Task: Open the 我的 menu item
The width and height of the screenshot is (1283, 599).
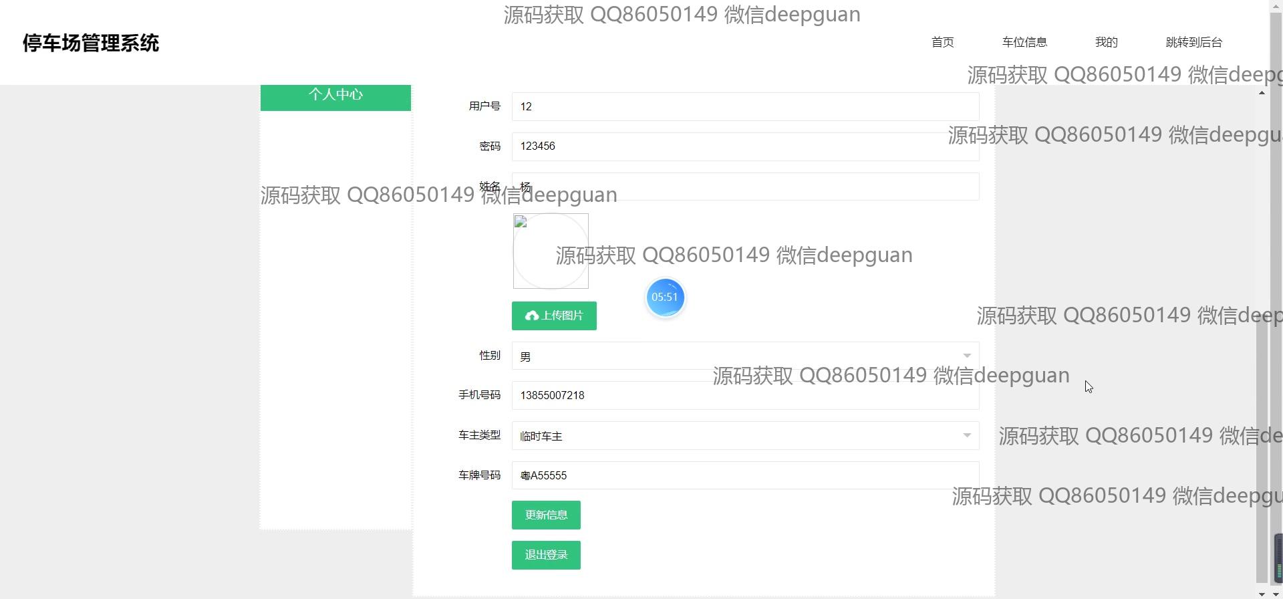Action: pos(1106,42)
